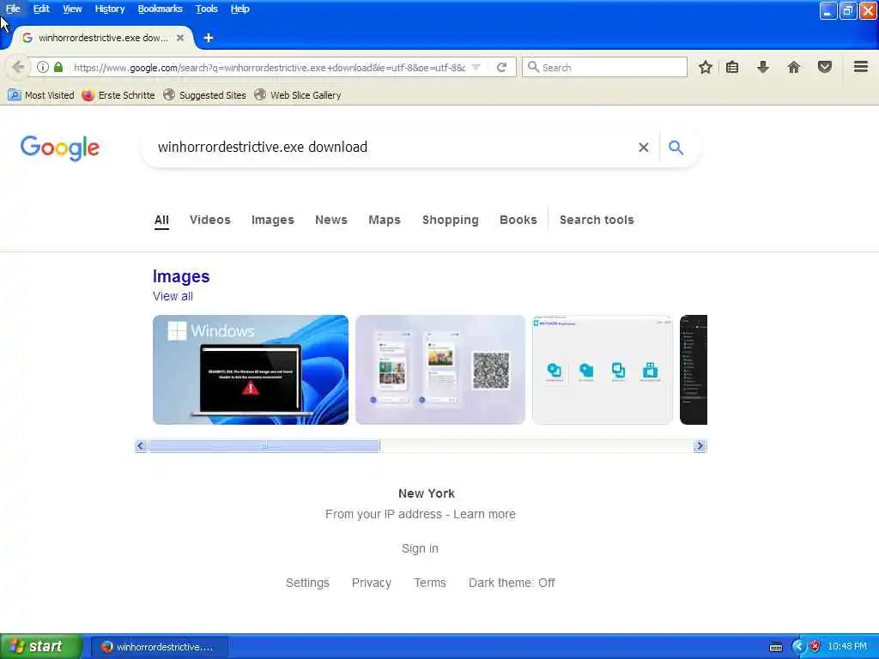Viewport: 879px width, 659px height.
Task: Open Most Visited bookmarks folder
Action: 41,95
